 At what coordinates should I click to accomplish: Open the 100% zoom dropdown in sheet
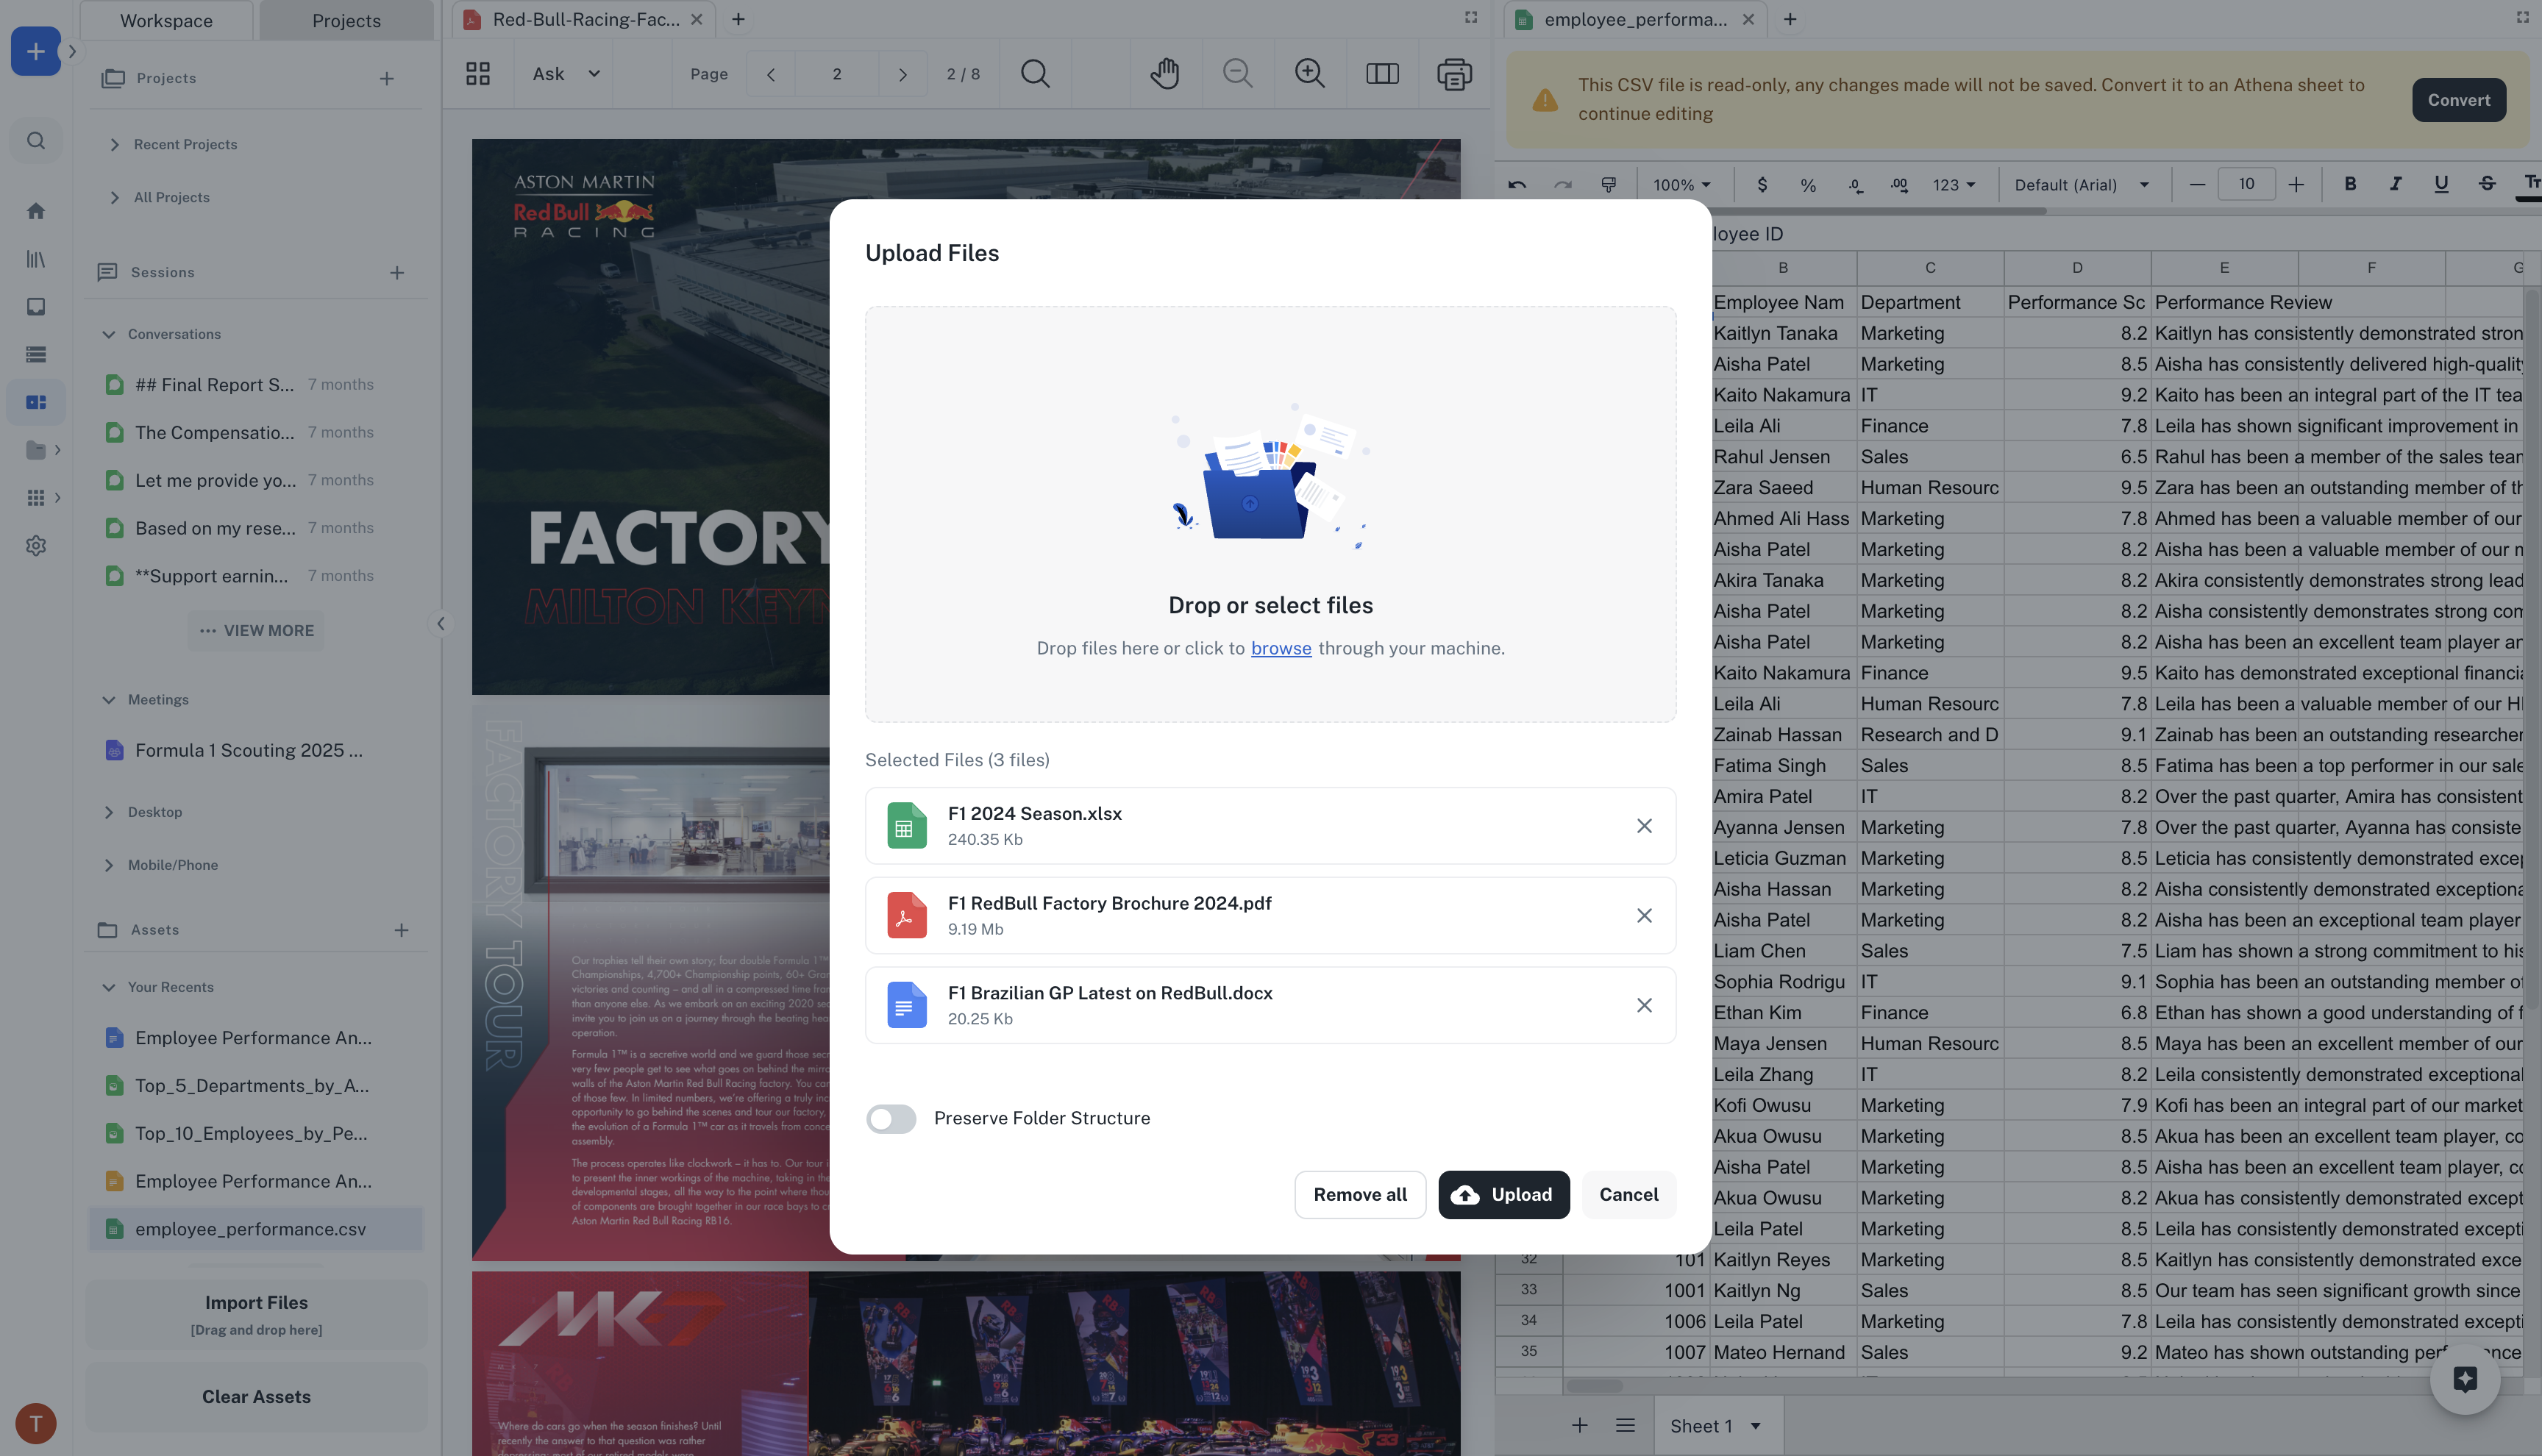coord(1681,185)
